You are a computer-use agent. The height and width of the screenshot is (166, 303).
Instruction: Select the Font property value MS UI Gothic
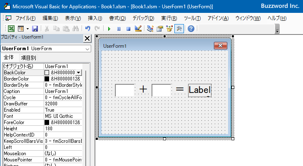pyautogui.click(x=63, y=116)
